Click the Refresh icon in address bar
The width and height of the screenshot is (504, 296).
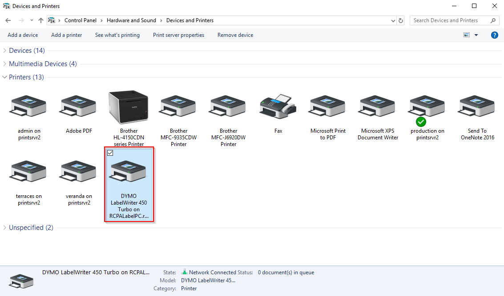pos(401,20)
